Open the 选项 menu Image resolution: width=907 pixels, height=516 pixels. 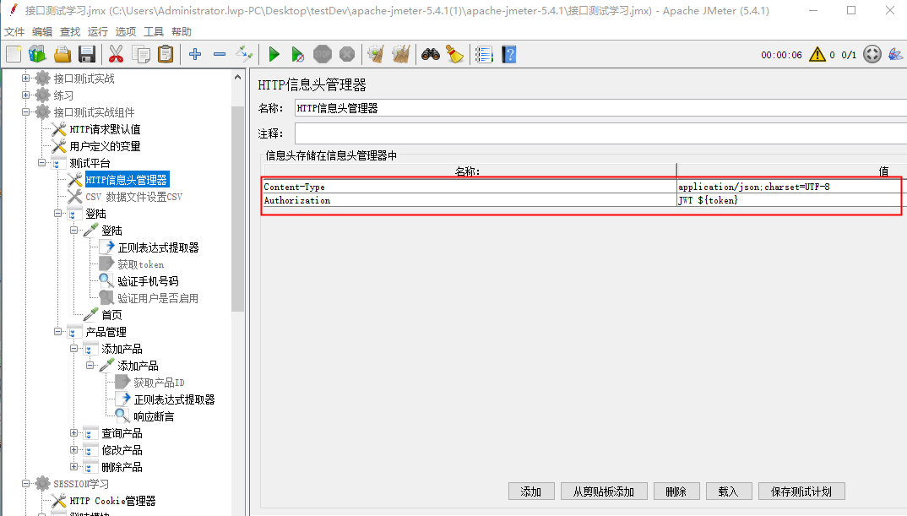(x=126, y=32)
